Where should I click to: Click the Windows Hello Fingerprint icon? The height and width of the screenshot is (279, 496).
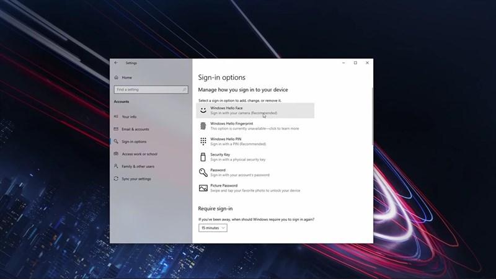[x=203, y=126]
